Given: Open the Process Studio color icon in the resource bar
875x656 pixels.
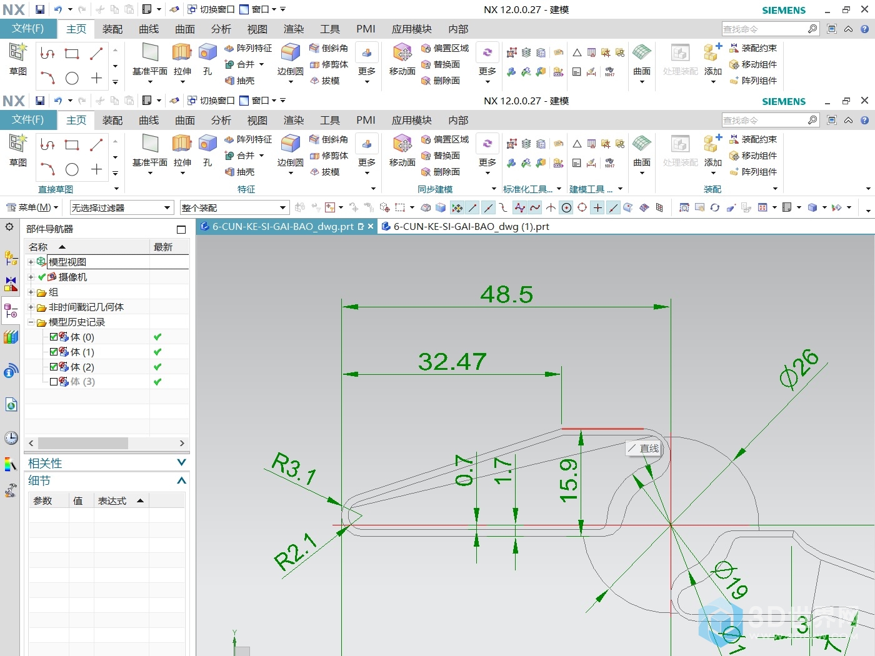Looking at the screenshot, I should click(x=11, y=464).
